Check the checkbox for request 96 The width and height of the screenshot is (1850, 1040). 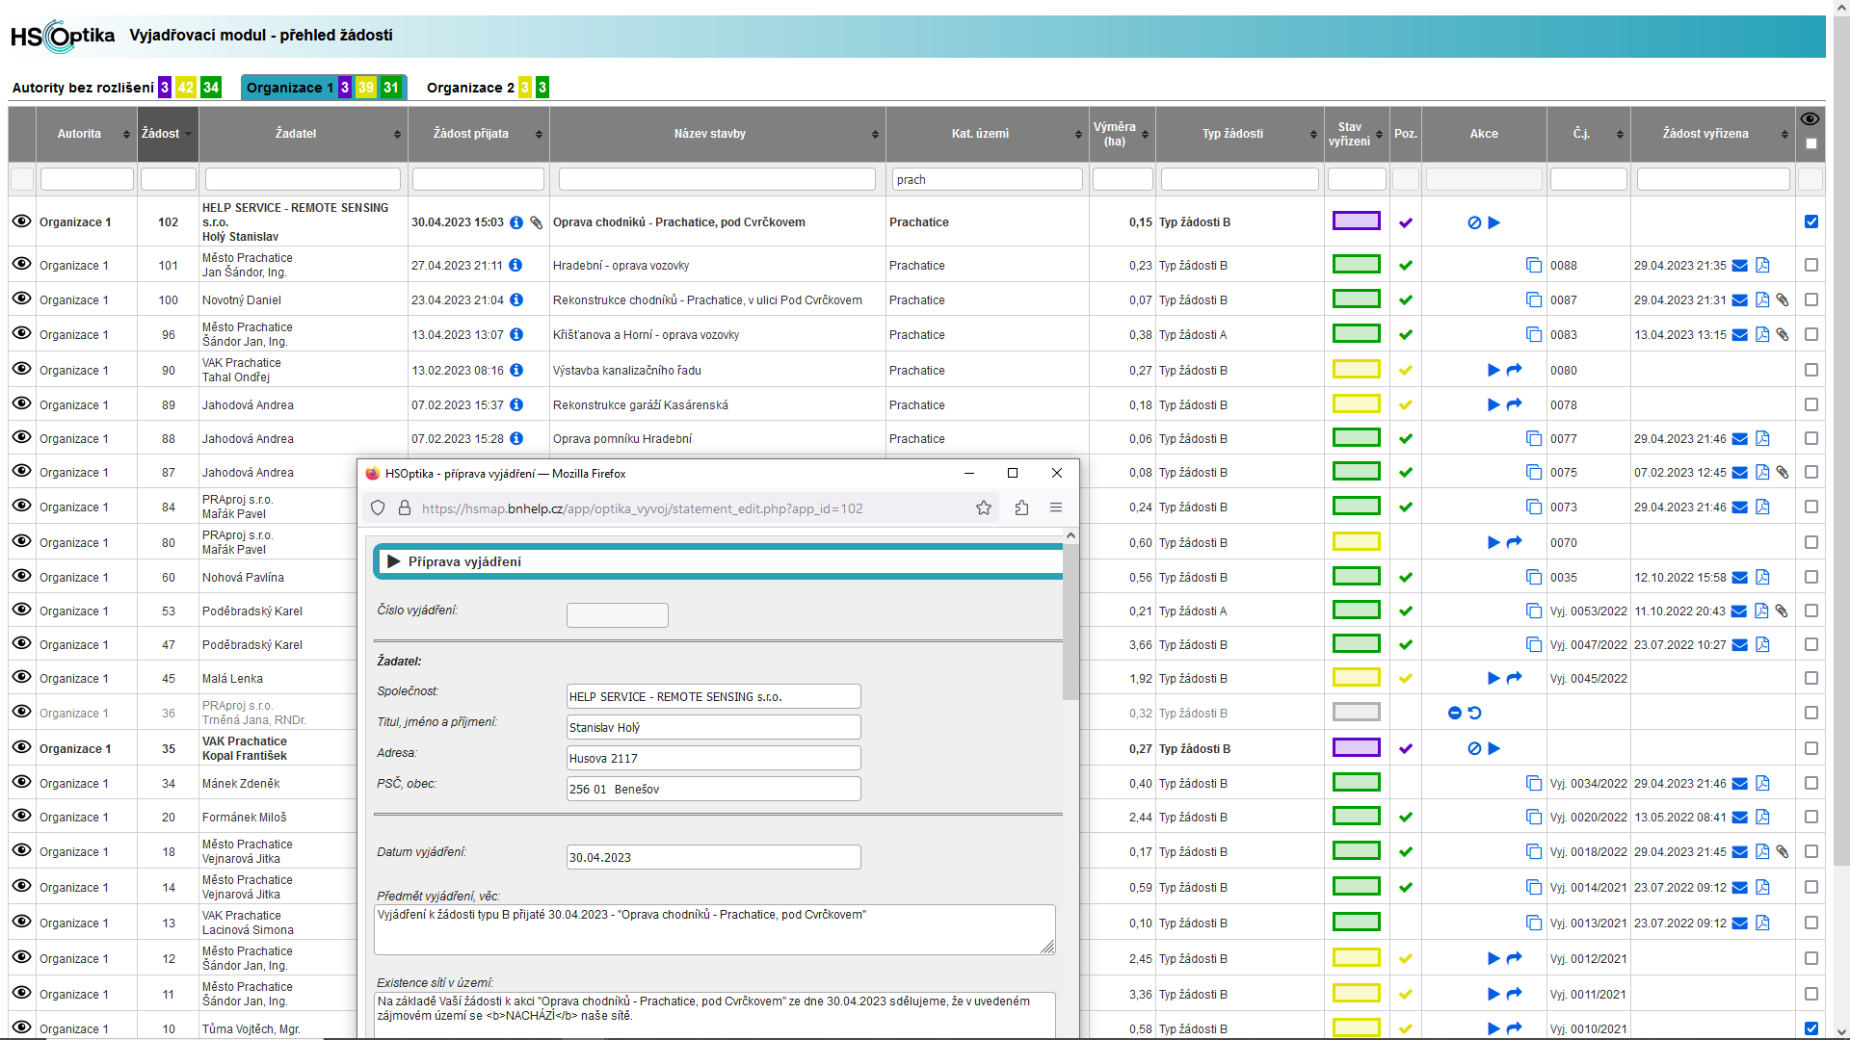(x=1811, y=335)
